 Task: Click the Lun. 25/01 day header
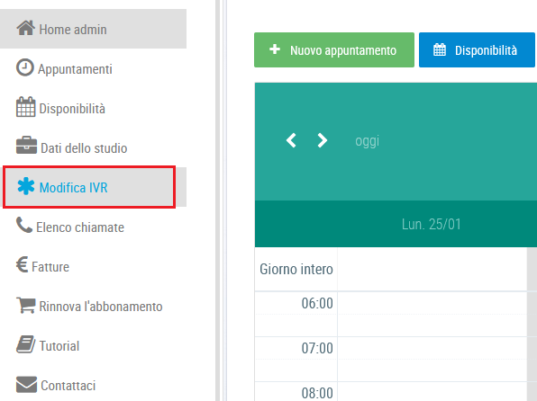pos(432,224)
